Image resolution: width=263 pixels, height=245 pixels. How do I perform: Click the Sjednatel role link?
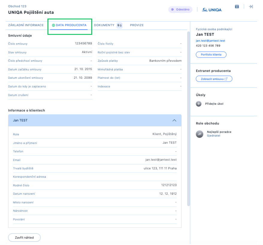click(213, 136)
